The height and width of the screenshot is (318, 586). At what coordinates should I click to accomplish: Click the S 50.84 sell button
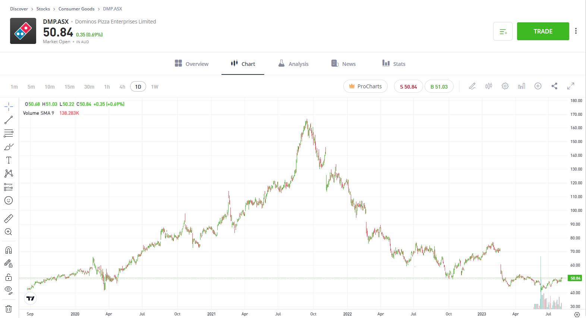pos(408,86)
